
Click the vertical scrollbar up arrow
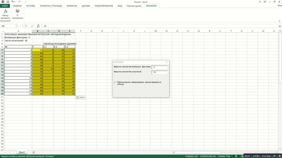click(280, 31)
